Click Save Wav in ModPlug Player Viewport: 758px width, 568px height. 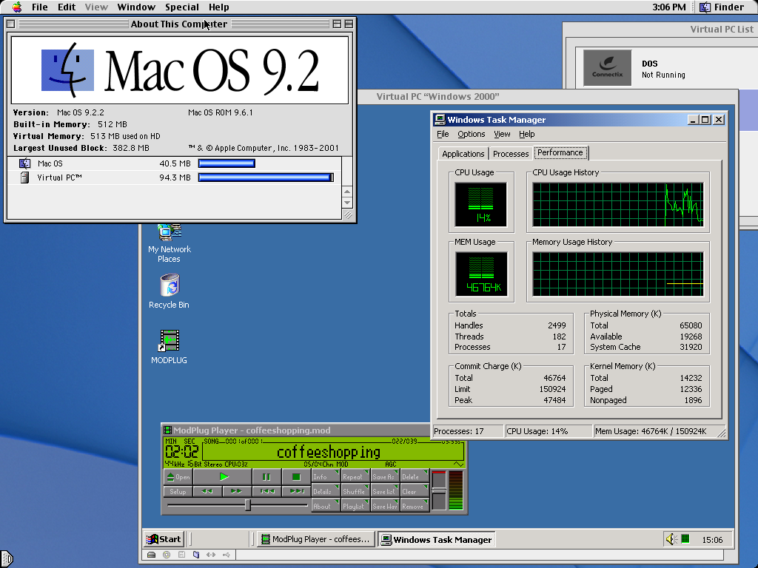pos(385,506)
